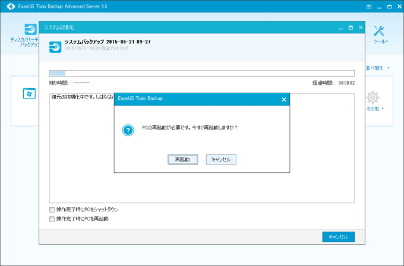This screenshot has height=266, width=404.
Task: Click the システムバックアップ 2015-06-21 09-27 title
Action: (108, 42)
